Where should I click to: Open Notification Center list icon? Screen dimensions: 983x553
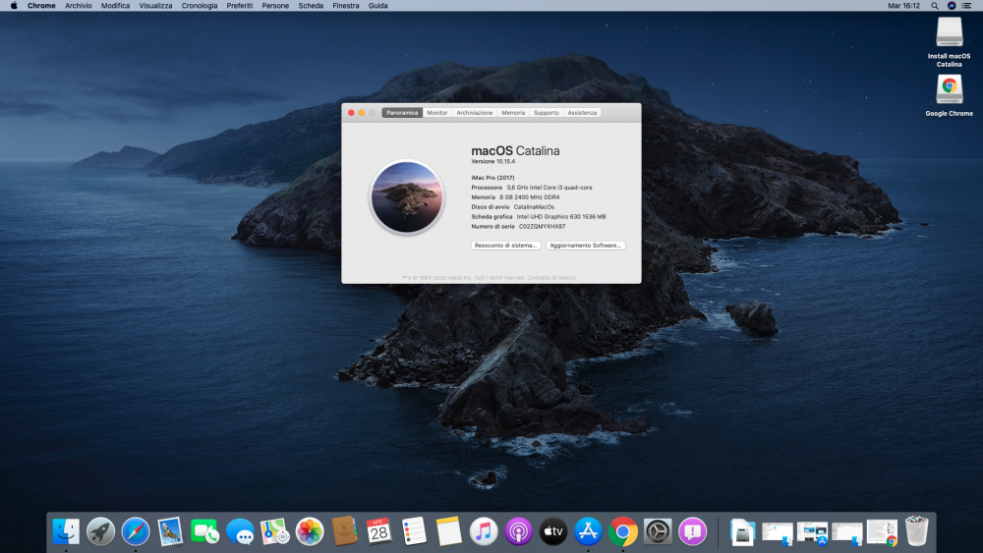coord(966,6)
